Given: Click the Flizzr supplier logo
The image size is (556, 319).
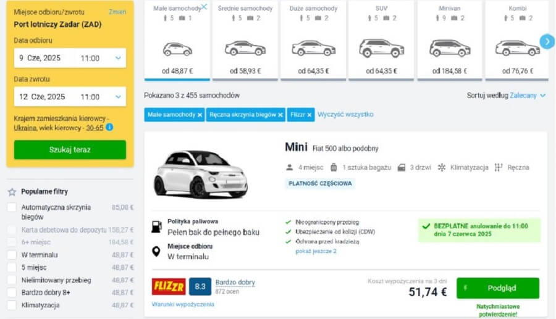Looking at the screenshot, I should pyautogui.click(x=169, y=286).
